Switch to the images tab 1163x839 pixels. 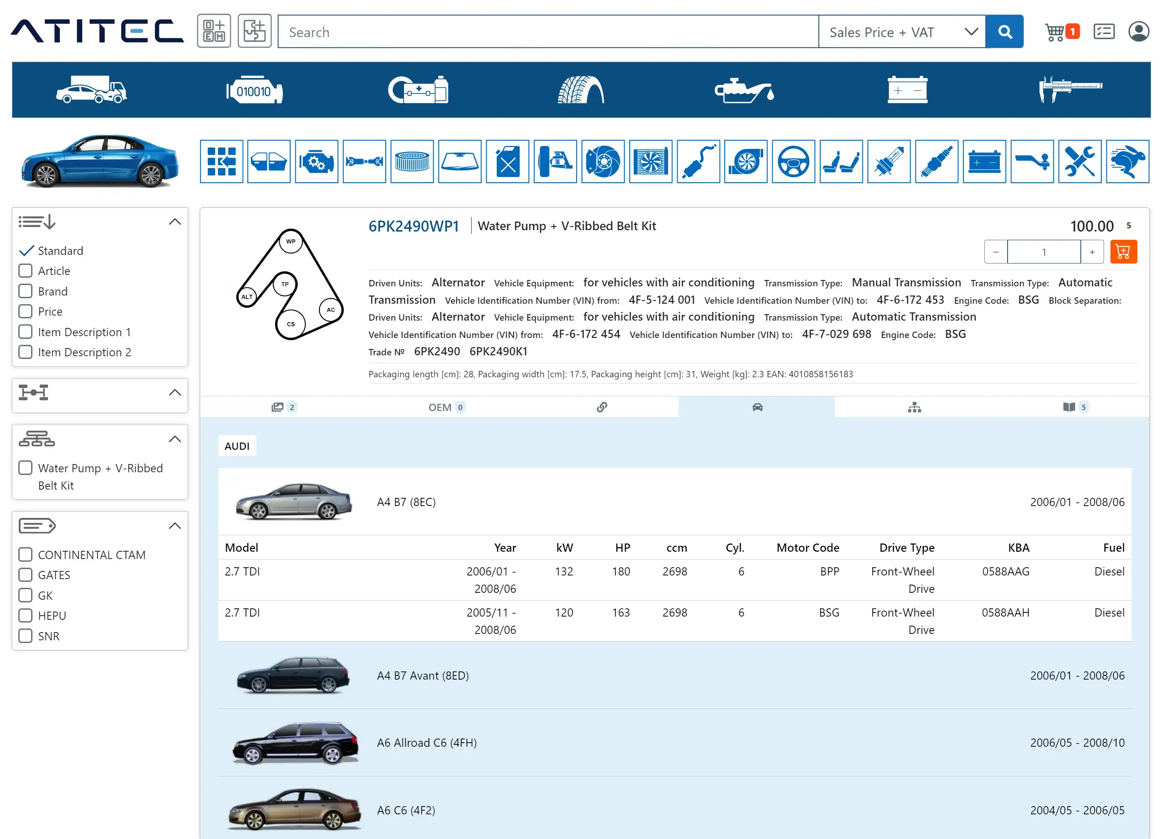tap(284, 407)
